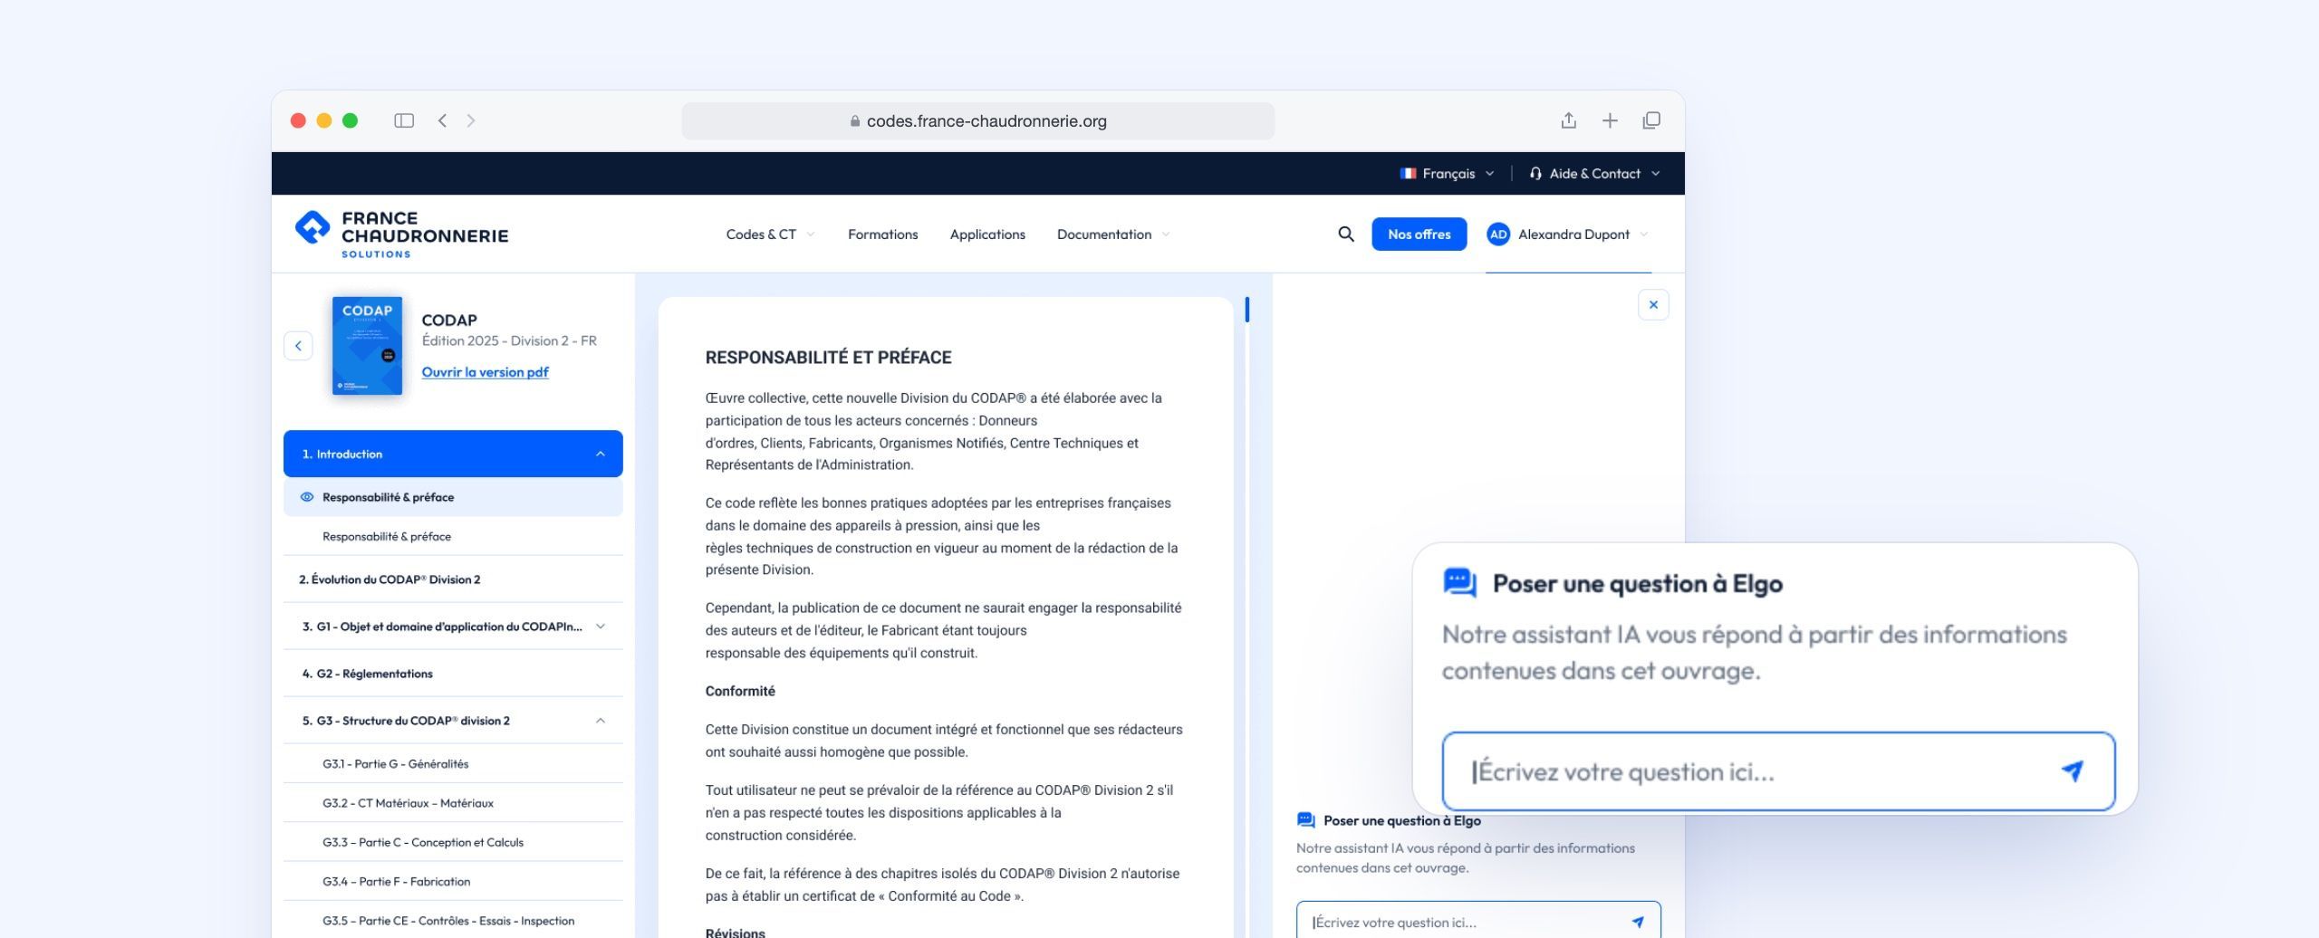Click the Nos offres button
The image size is (2319, 938).
point(1419,234)
